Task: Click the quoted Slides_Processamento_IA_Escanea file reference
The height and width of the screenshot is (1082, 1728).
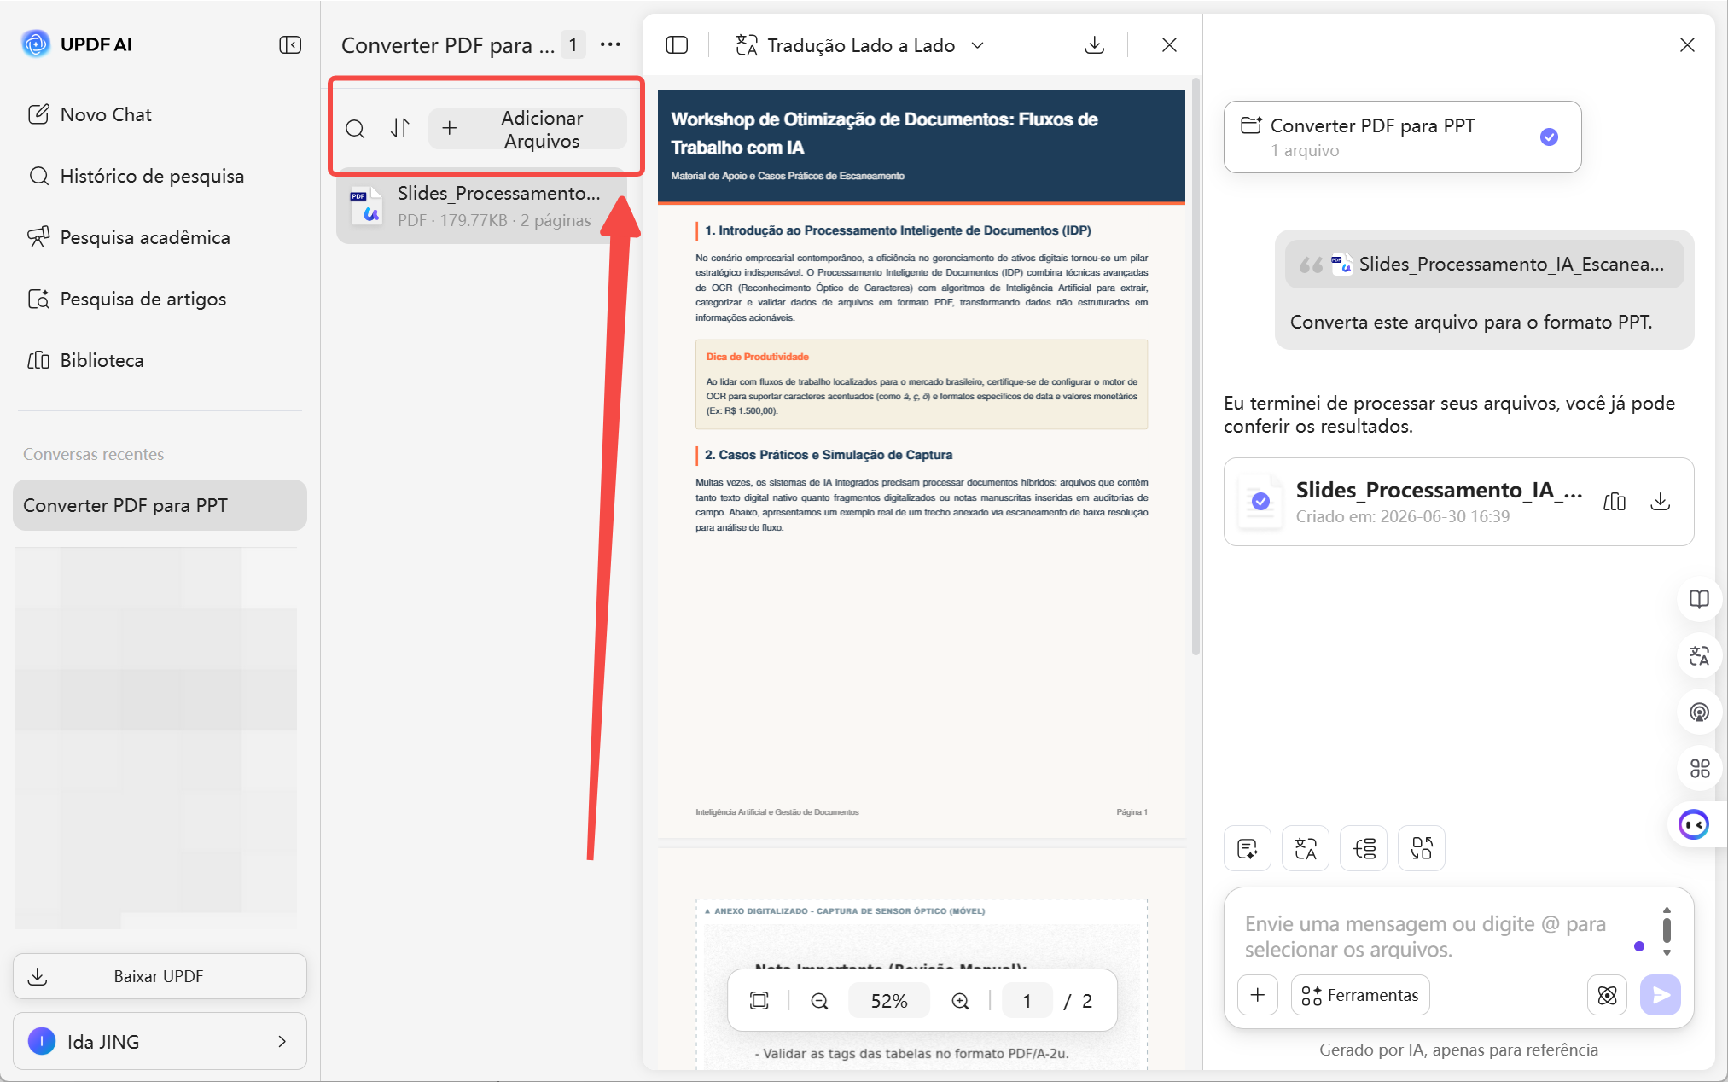Action: 1484,265
